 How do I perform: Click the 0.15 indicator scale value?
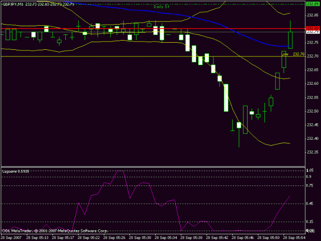(x=310, y=222)
